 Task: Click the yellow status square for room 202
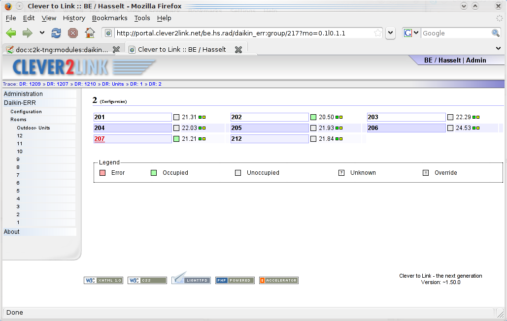[341, 117]
